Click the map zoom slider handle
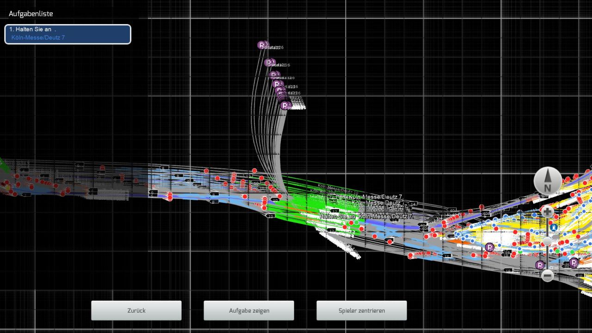The image size is (592, 333). tap(548, 241)
